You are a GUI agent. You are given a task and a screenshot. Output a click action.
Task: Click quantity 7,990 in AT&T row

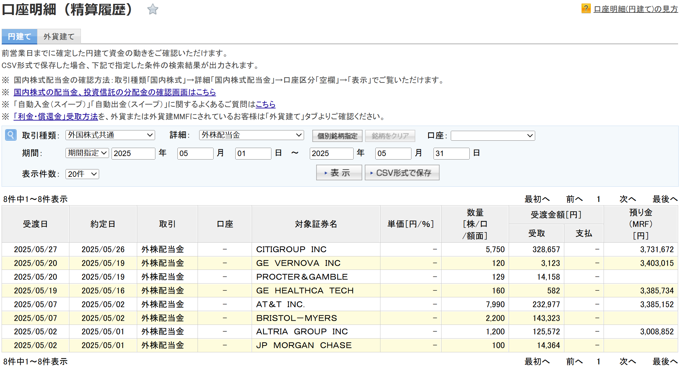click(495, 304)
